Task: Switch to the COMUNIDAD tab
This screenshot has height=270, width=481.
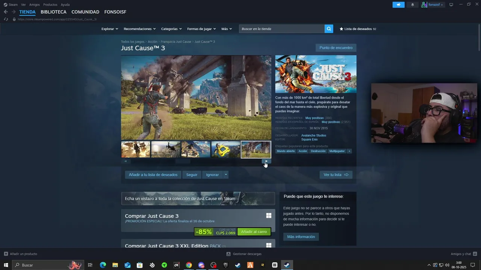Action: pyautogui.click(x=85, y=12)
